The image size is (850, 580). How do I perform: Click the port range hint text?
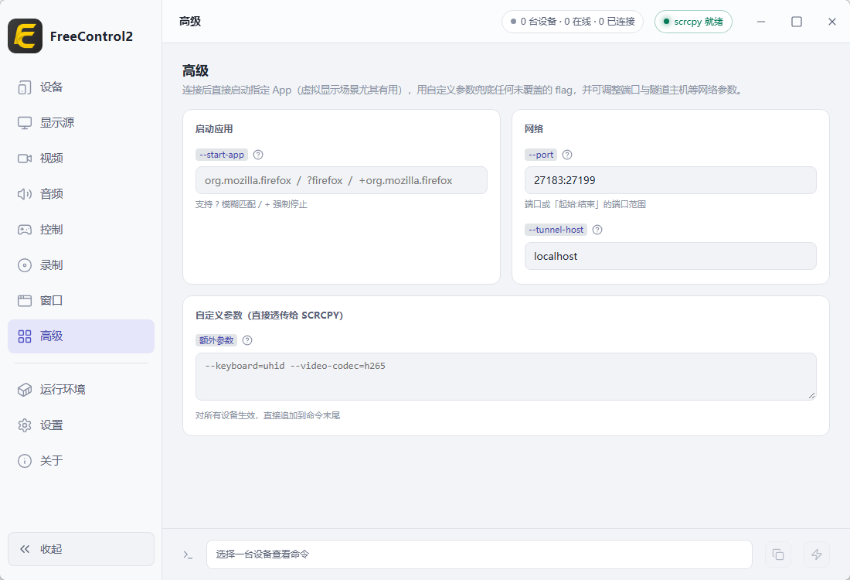pyautogui.click(x=586, y=204)
